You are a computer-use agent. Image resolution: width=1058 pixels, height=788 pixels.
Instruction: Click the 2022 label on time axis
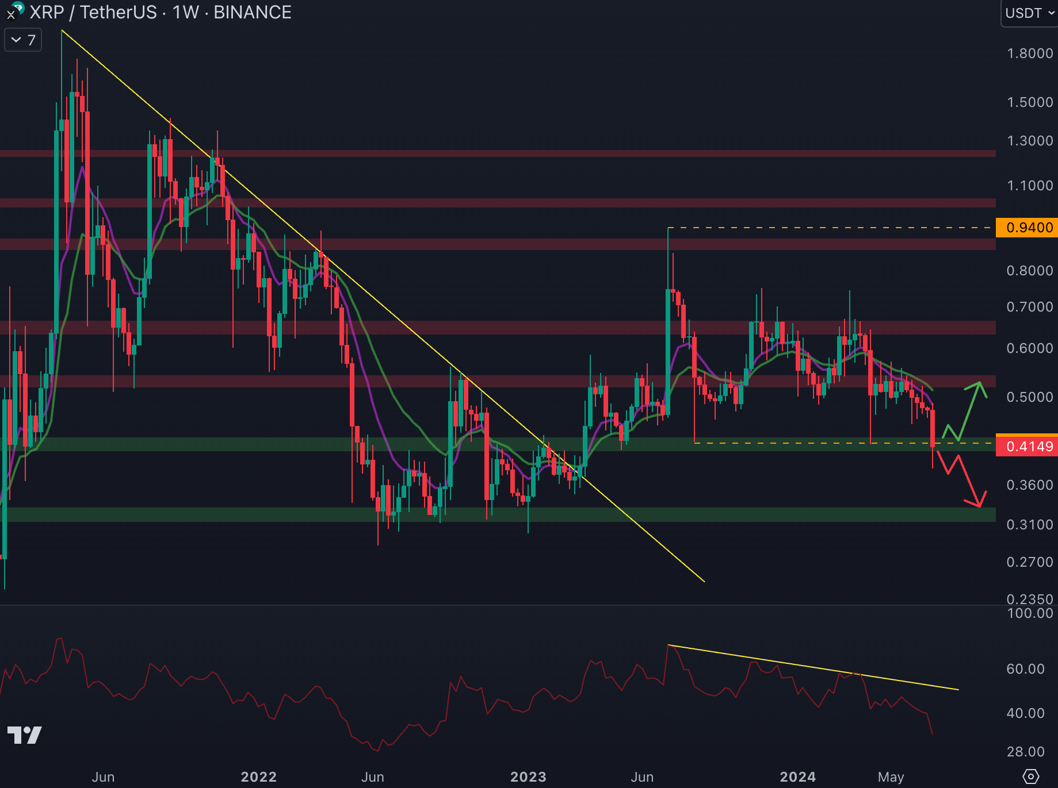click(258, 777)
